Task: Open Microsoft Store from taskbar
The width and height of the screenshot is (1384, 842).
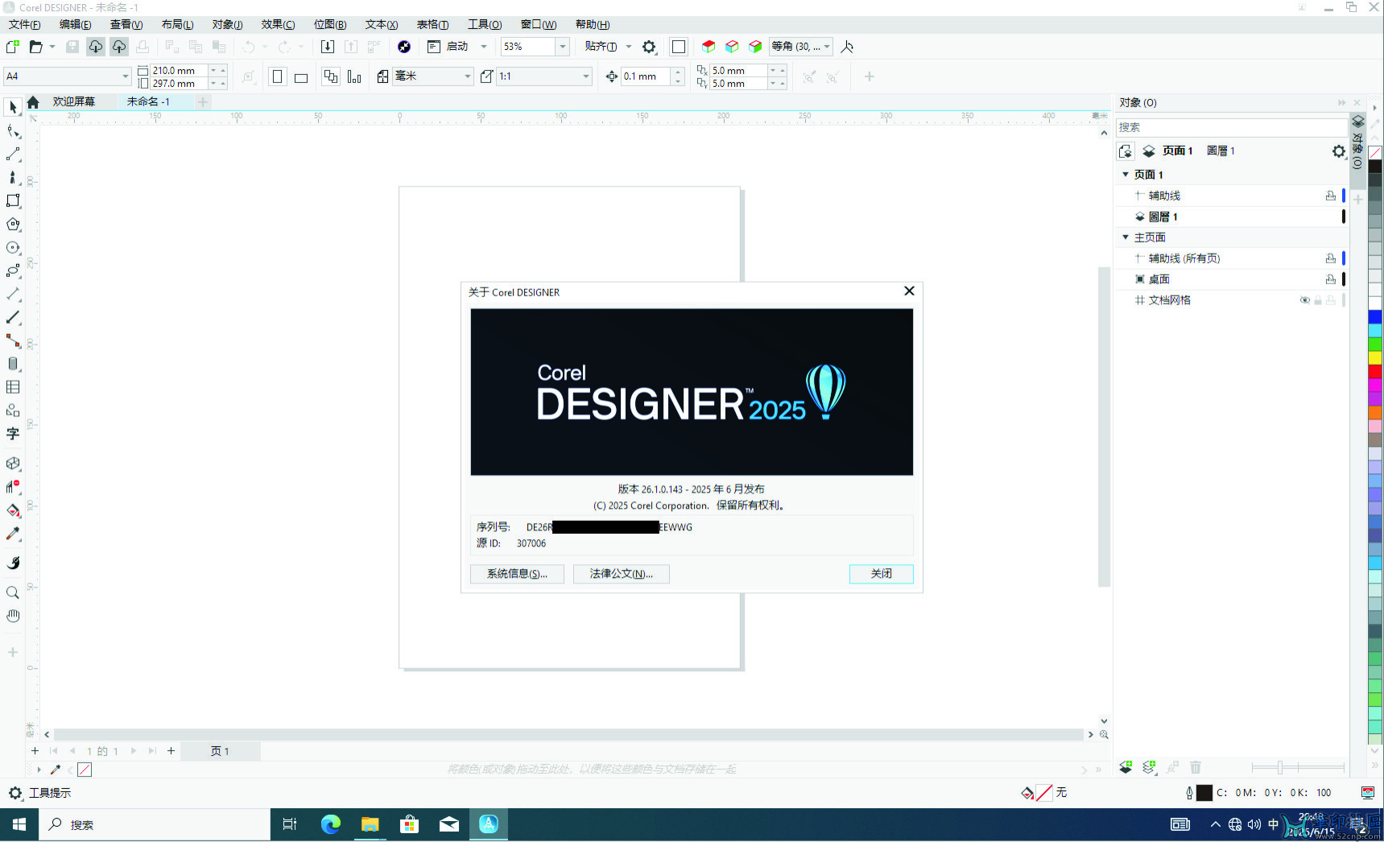Action: (409, 824)
